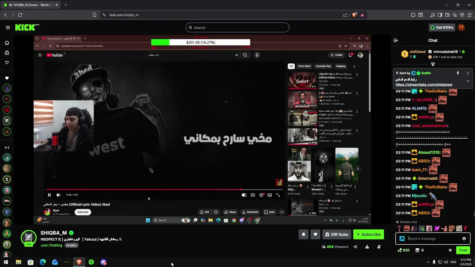The width and height of the screenshot is (475, 267).
Task: Open the Brave extensions puzzle icon
Action: [413, 15]
